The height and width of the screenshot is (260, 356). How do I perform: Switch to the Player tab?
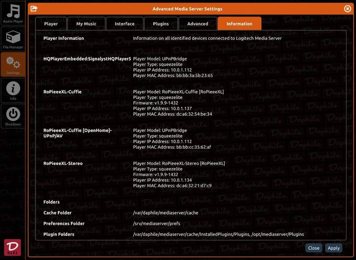[x=51, y=24]
